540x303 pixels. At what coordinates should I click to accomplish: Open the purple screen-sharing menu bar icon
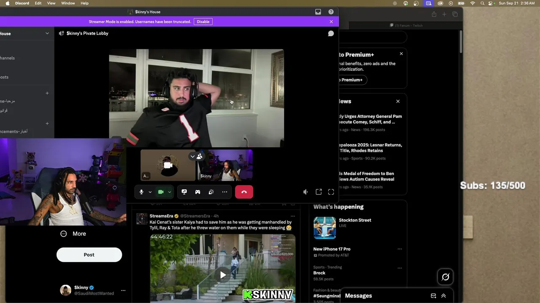429,3
